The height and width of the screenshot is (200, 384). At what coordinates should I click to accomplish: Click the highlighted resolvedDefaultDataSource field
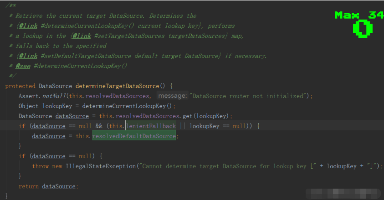(134, 136)
